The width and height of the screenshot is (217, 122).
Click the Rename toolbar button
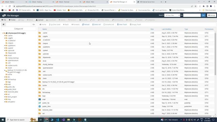click(83, 20)
